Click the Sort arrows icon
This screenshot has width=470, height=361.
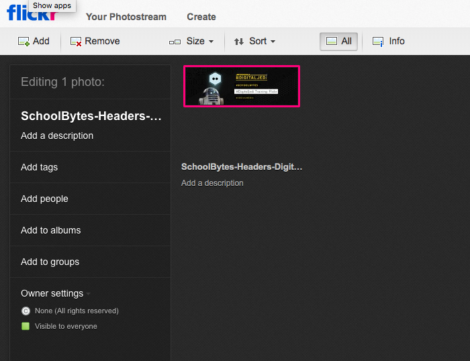[239, 42]
